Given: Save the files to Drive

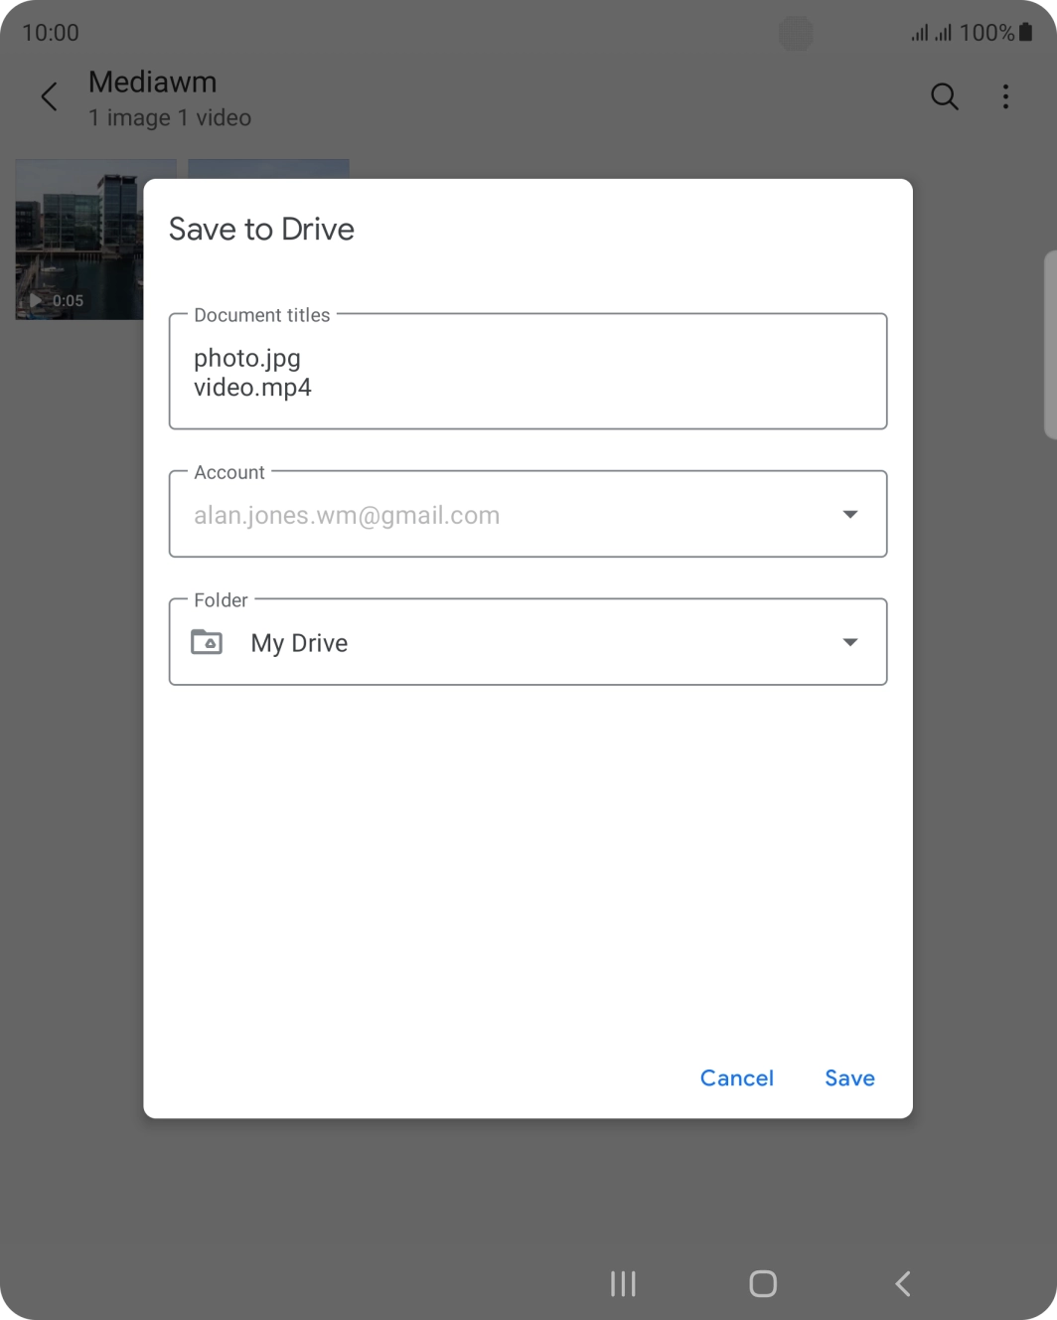Looking at the screenshot, I should pos(849,1077).
